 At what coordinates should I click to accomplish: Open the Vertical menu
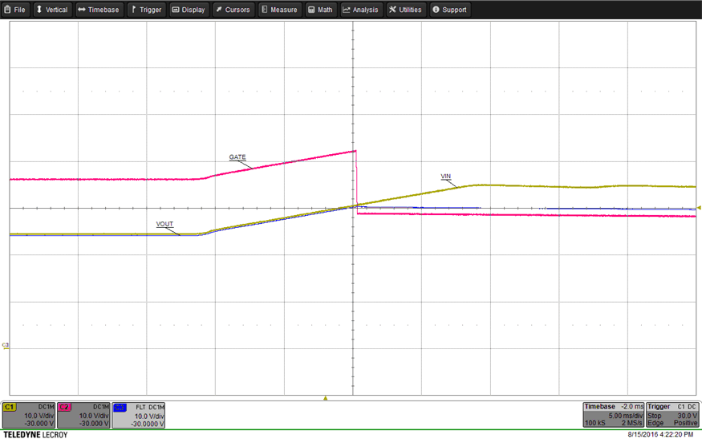click(52, 10)
